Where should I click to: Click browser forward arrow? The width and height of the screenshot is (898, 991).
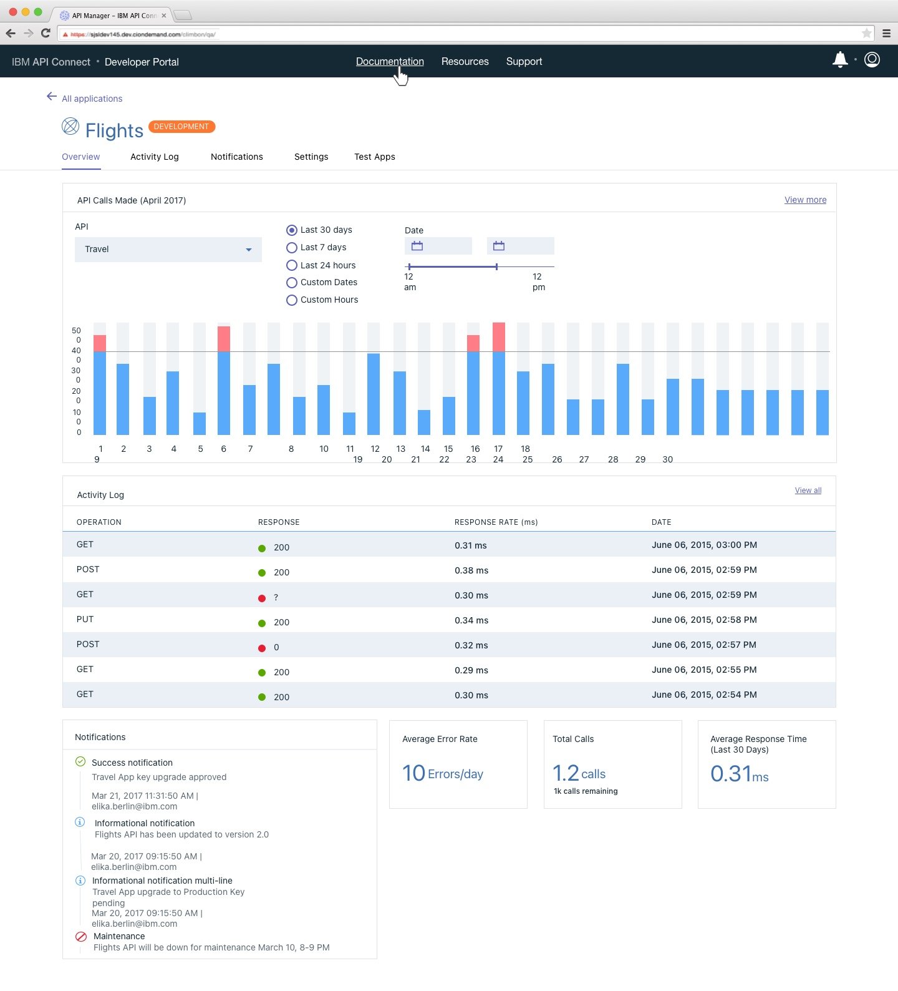[28, 33]
